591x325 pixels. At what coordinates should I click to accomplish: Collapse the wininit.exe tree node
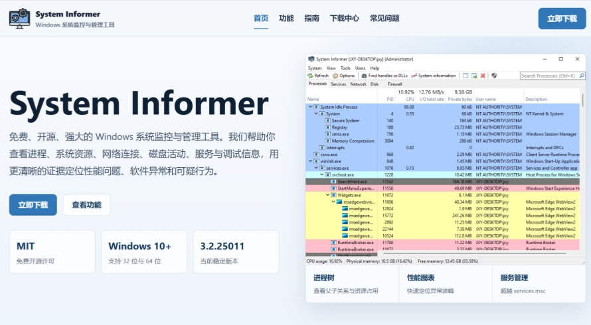pyautogui.click(x=311, y=161)
